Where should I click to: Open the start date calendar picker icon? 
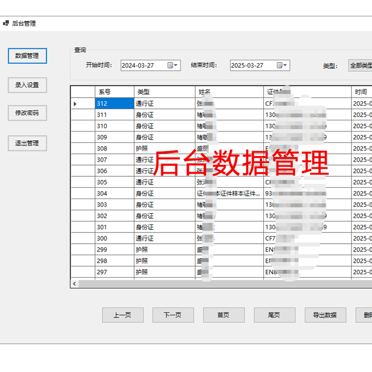[x=169, y=65]
